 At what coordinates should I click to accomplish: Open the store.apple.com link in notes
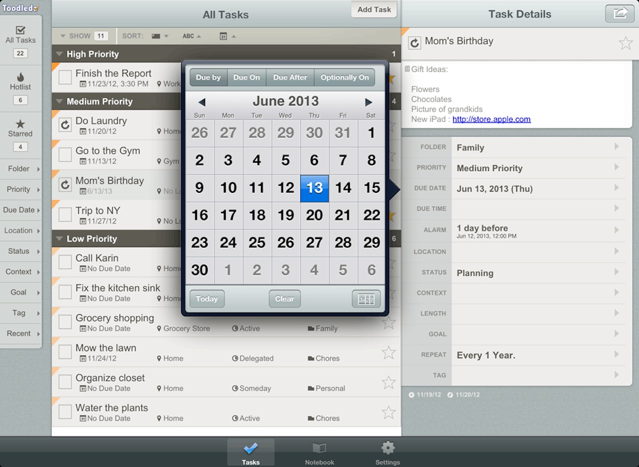coord(491,119)
